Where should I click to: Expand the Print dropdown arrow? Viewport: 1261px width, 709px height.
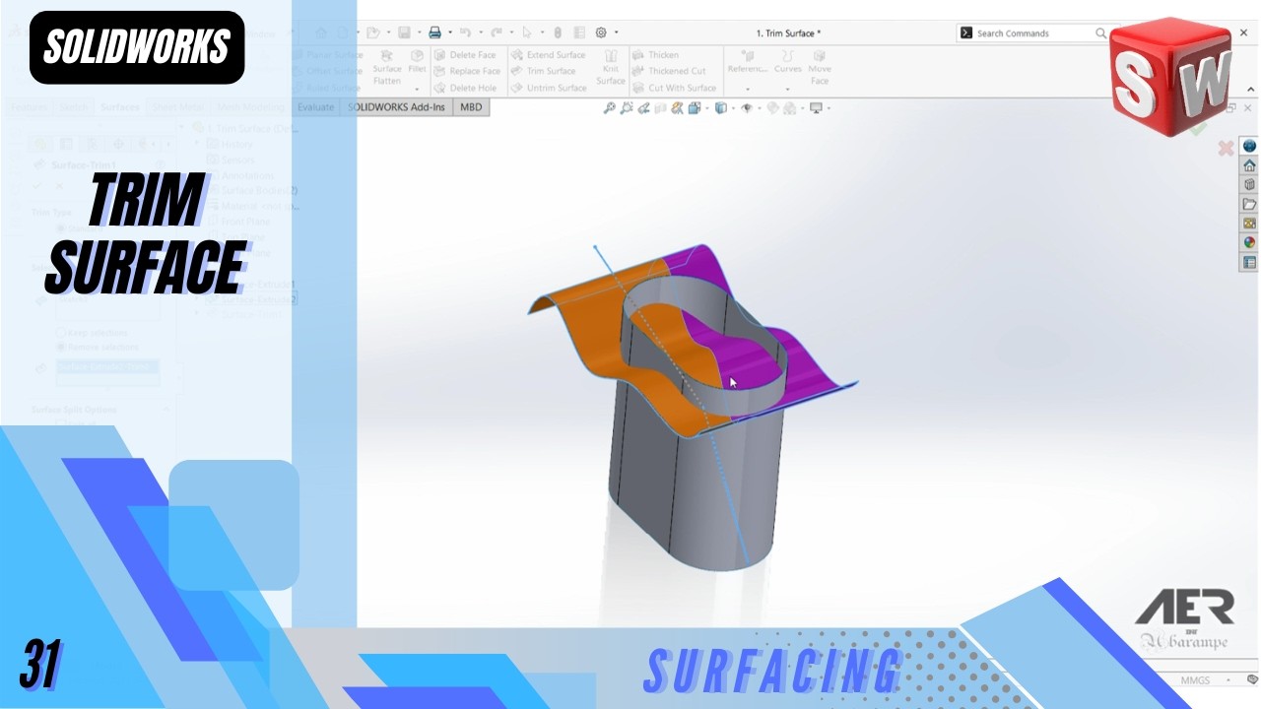(x=449, y=33)
